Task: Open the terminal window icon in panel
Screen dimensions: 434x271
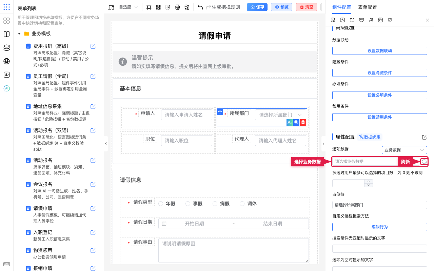Action: pos(380,20)
